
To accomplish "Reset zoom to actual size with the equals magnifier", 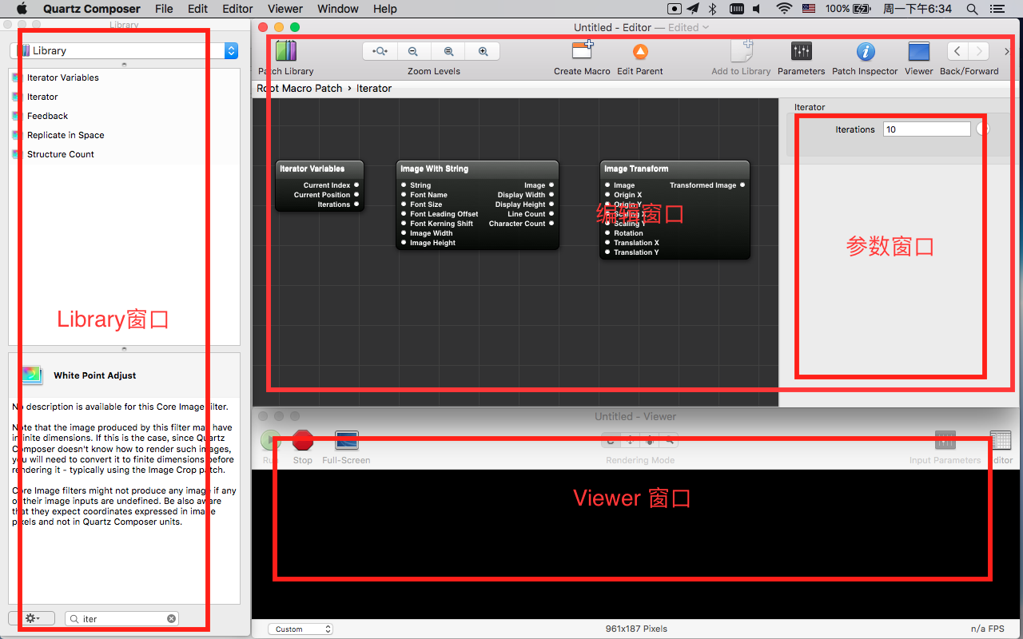I will [x=448, y=51].
